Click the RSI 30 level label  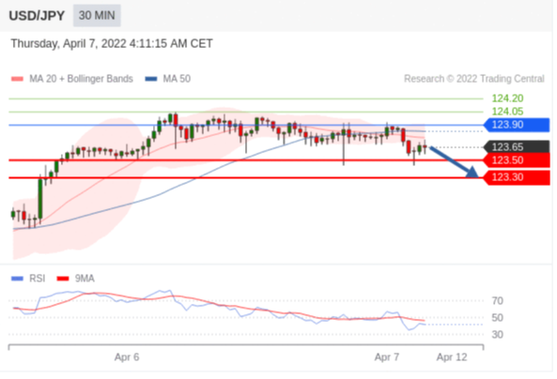coord(497,334)
